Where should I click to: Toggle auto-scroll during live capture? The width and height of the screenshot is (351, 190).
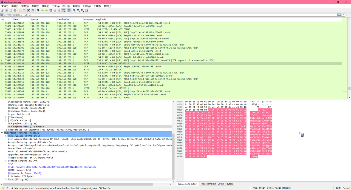(64, 10)
